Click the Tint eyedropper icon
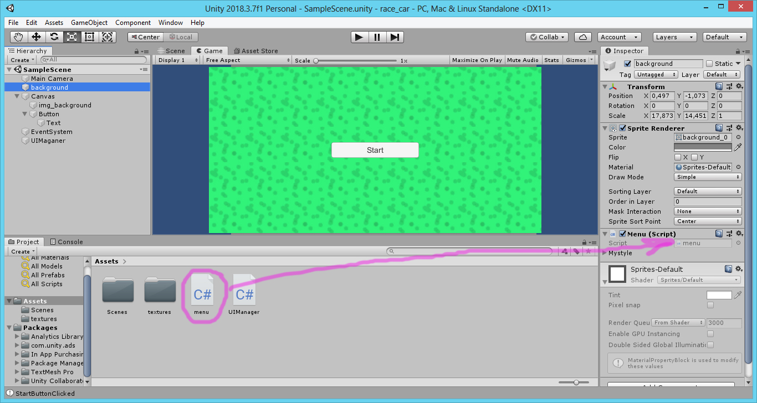This screenshot has height=403, width=757. coord(738,295)
